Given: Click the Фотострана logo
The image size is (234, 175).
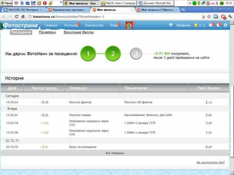Looking at the screenshot, I should coord(20,26).
